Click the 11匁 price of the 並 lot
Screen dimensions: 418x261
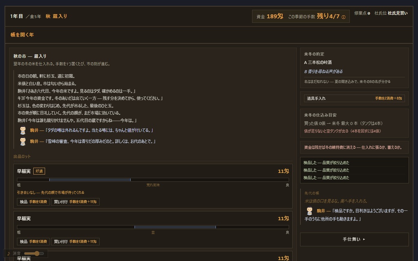coord(283,219)
